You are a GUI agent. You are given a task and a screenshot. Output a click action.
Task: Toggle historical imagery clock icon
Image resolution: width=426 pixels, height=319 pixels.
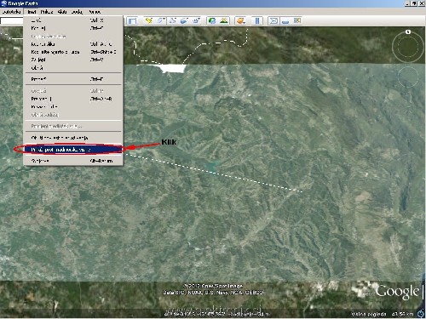coord(212,20)
